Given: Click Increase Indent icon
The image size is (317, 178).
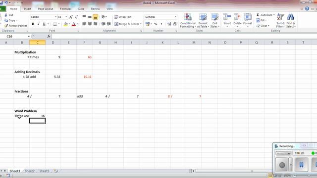Looking at the screenshot, I should pos(109,24).
